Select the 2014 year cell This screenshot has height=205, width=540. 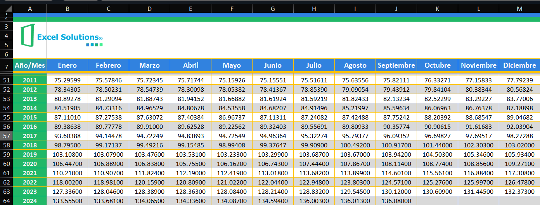(30, 108)
